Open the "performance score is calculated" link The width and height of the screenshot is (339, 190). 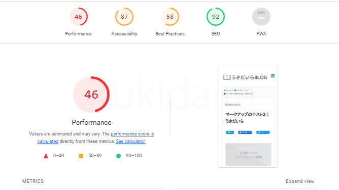(95, 137)
